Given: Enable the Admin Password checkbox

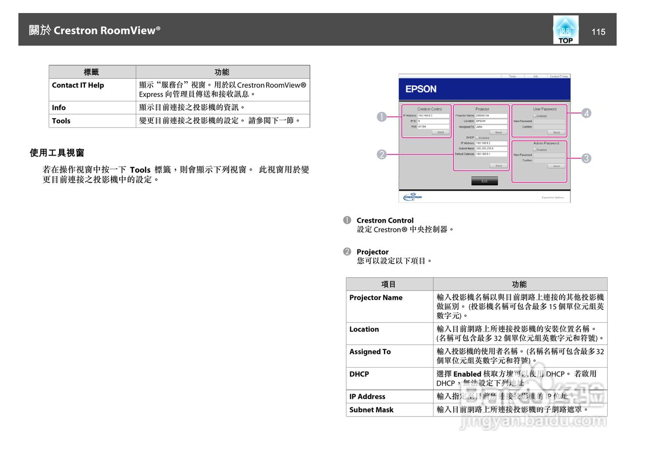Looking at the screenshot, I should pyautogui.click(x=535, y=150).
